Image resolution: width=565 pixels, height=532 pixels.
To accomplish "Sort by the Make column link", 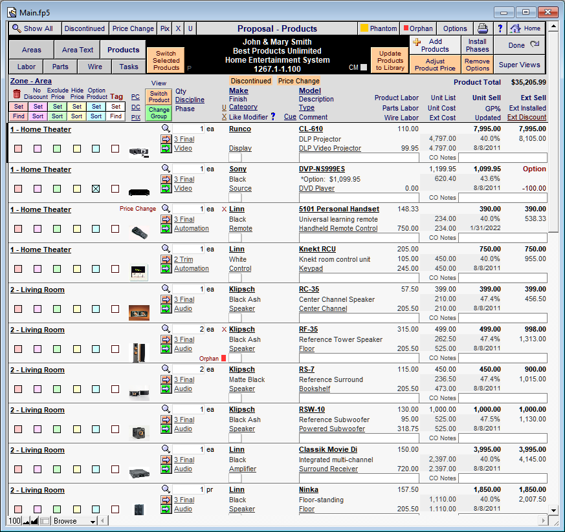I will [x=239, y=90].
